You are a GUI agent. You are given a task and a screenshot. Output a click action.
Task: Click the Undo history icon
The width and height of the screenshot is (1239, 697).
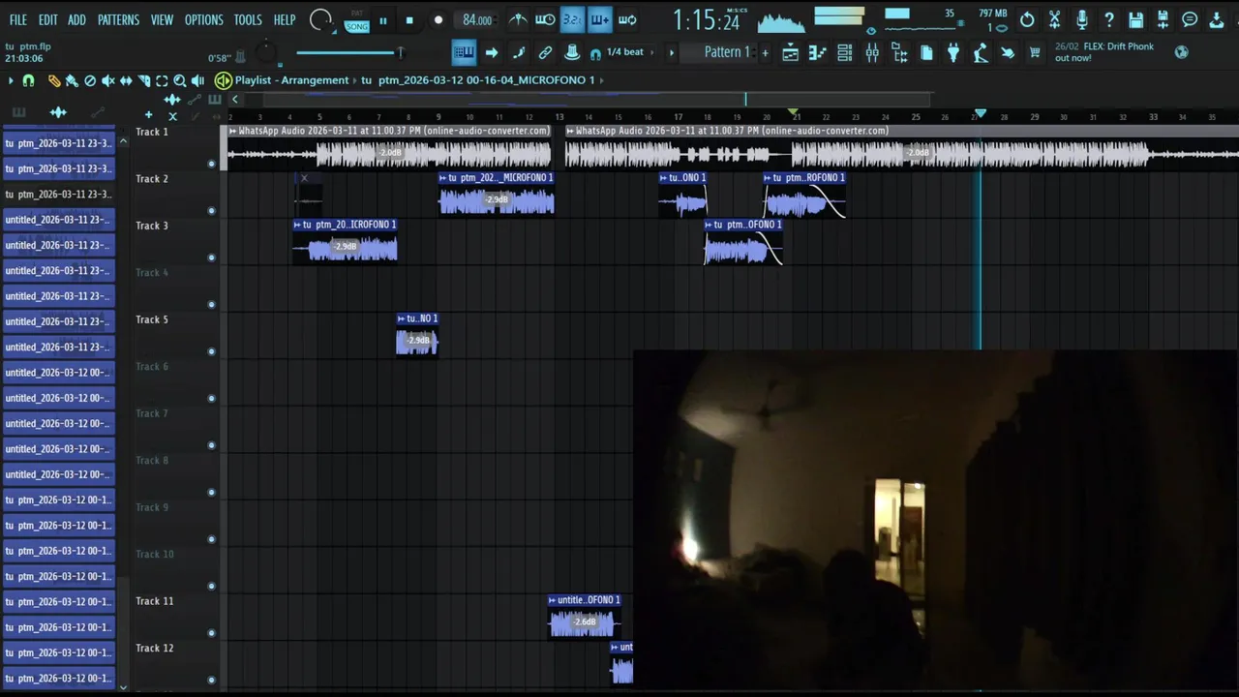pyautogui.click(x=1027, y=19)
